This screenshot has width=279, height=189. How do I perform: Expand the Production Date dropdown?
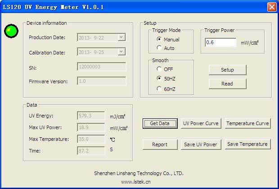pos(121,37)
